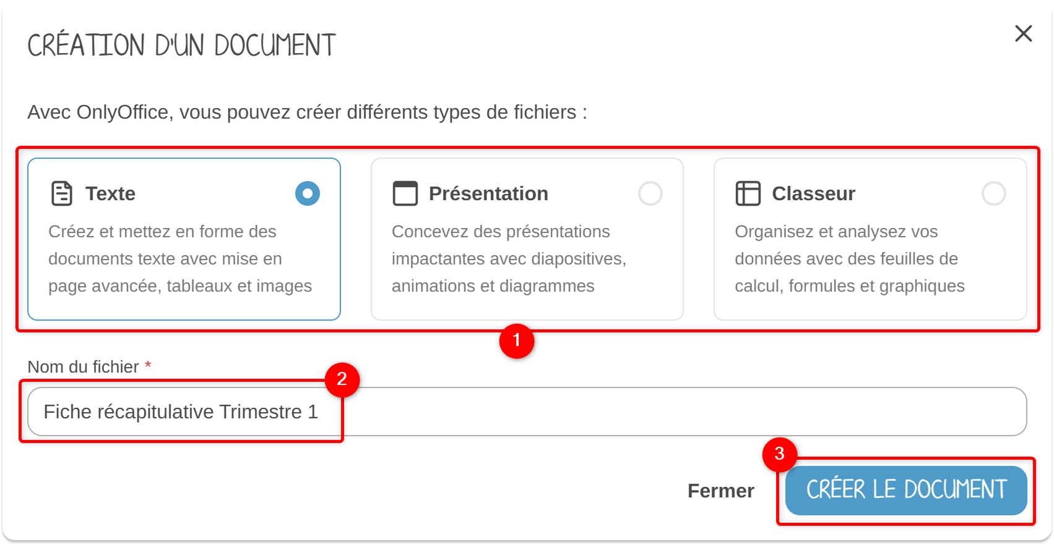Click the red badge numbered 3
The image size is (1054, 545).
pos(779,454)
